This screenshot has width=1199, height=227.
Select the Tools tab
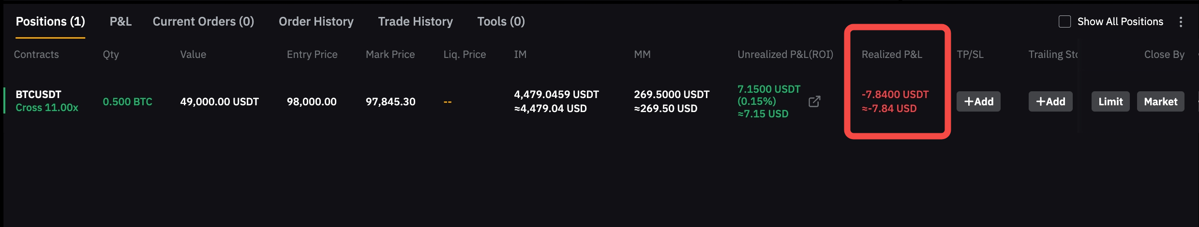click(x=501, y=22)
